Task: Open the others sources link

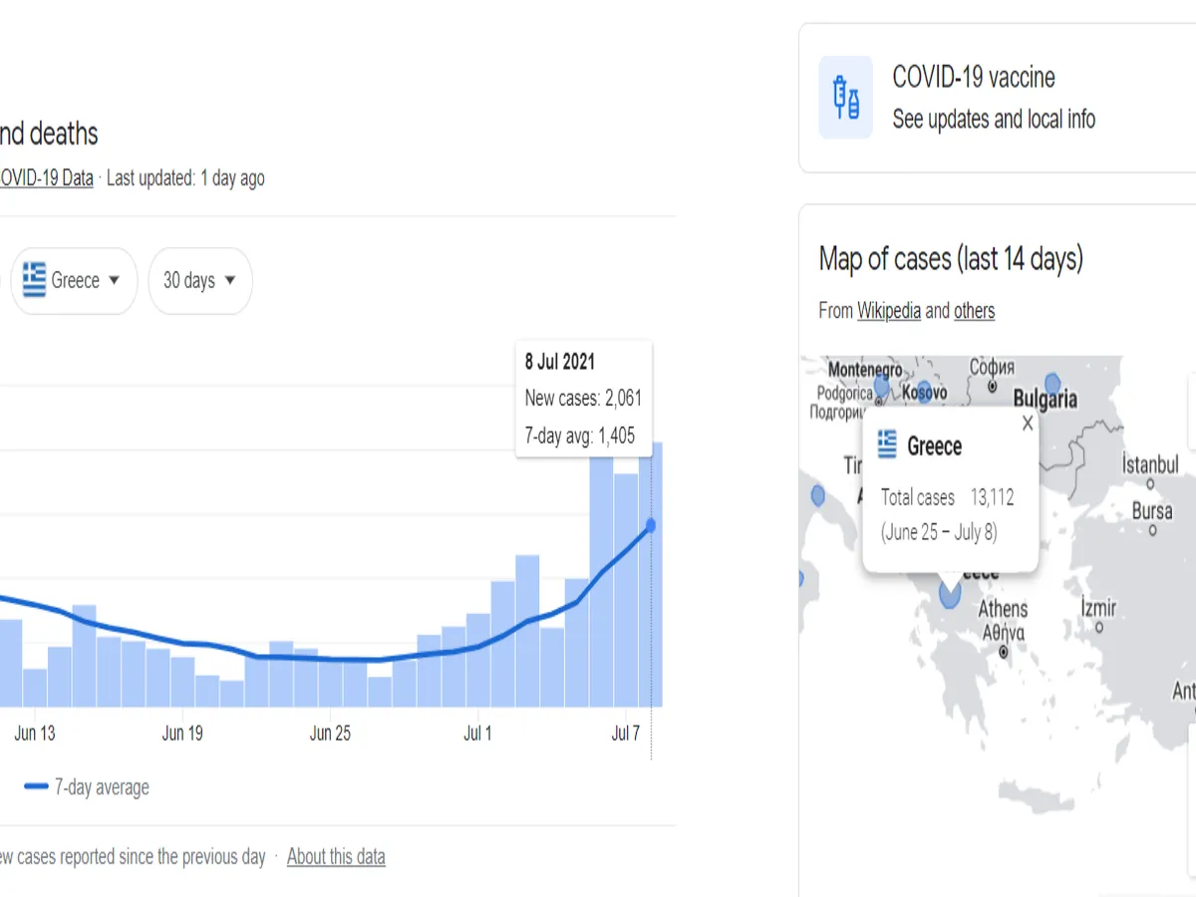Action: [974, 311]
